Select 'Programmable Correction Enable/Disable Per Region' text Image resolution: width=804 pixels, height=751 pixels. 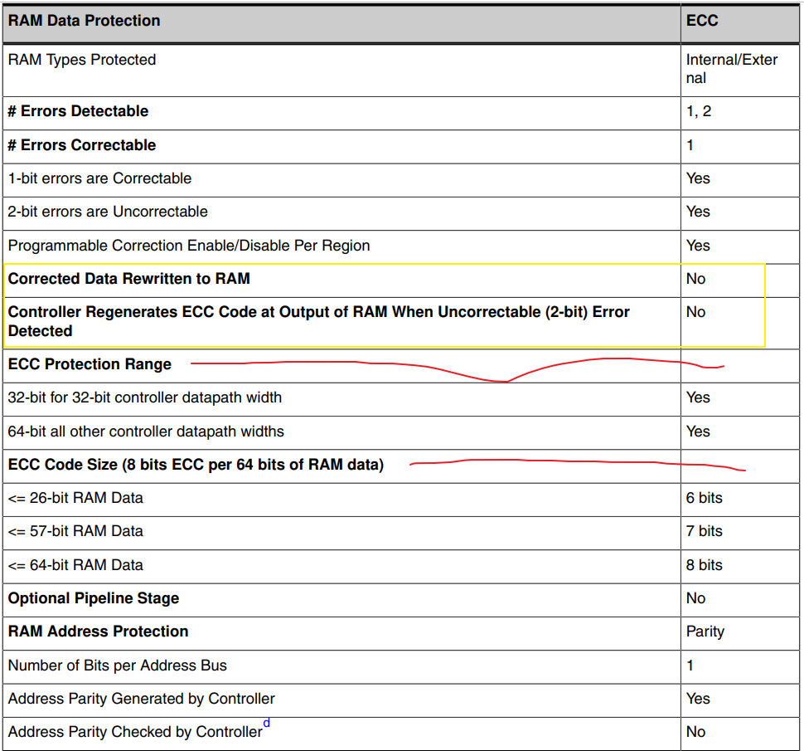[189, 246]
